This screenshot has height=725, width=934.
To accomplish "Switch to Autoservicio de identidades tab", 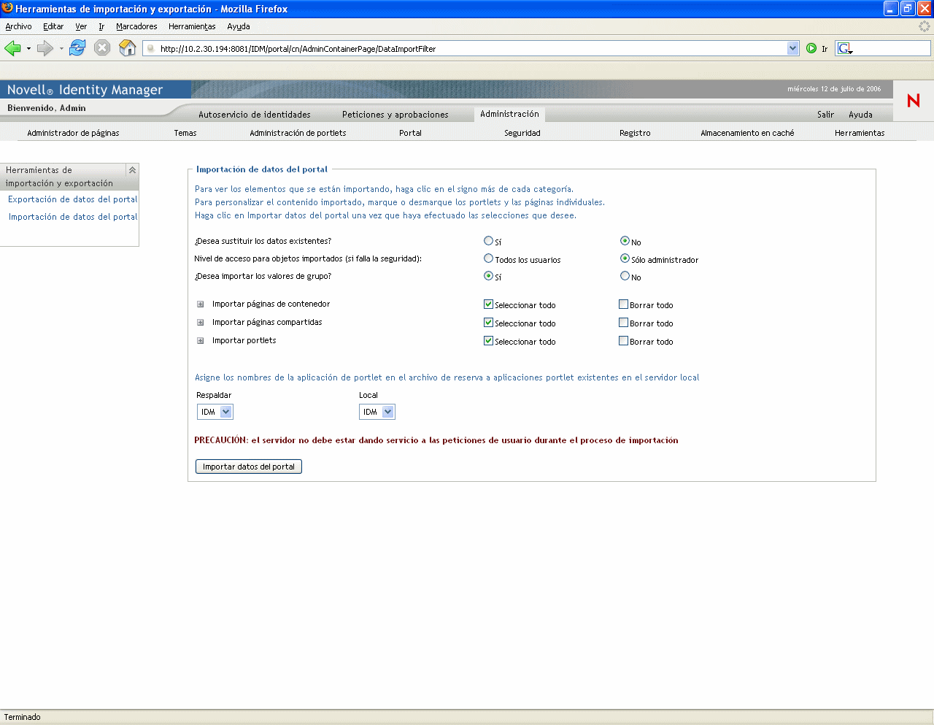I will point(255,115).
